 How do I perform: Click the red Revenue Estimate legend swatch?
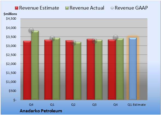[x=16, y=8]
